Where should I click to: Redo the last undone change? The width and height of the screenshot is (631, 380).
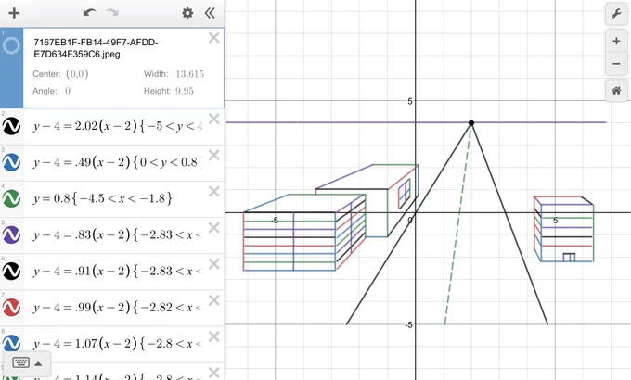(x=112, y=12)
